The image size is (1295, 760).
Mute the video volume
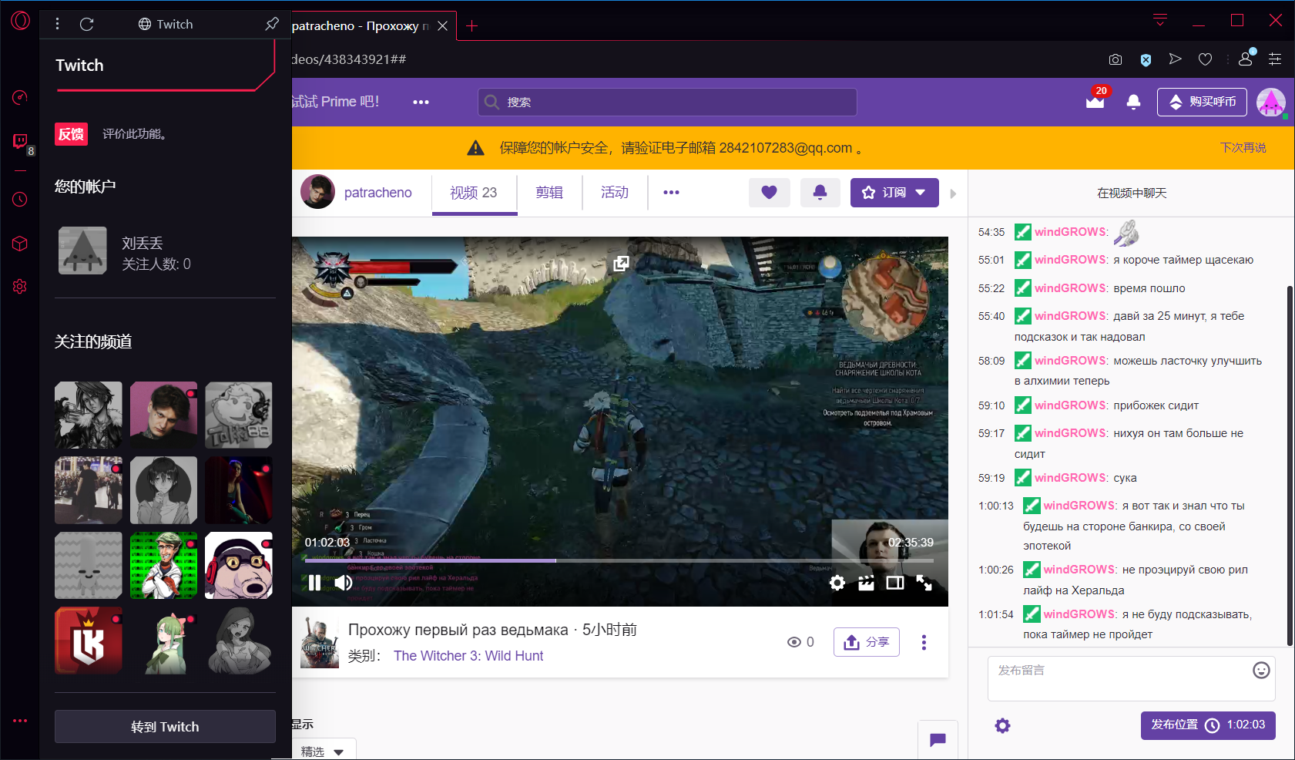click(344, 583)
